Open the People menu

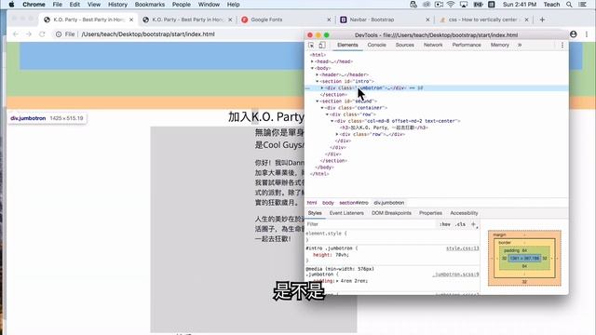(182, 5)
